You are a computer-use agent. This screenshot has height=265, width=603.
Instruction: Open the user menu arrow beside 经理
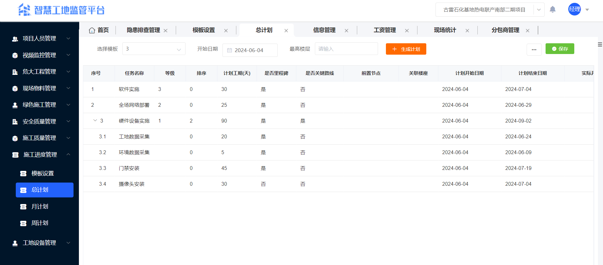[x=587, y=10]
